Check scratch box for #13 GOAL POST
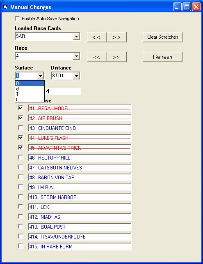 (x=21, y=226)
